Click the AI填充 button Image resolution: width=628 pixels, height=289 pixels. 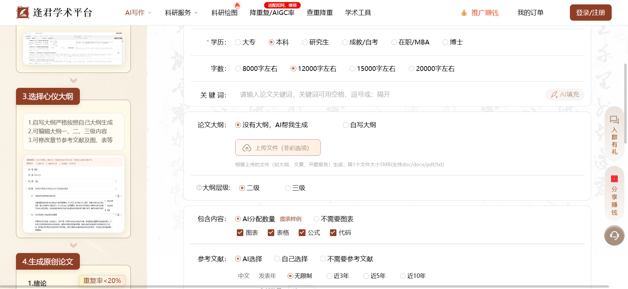[565, 95]
